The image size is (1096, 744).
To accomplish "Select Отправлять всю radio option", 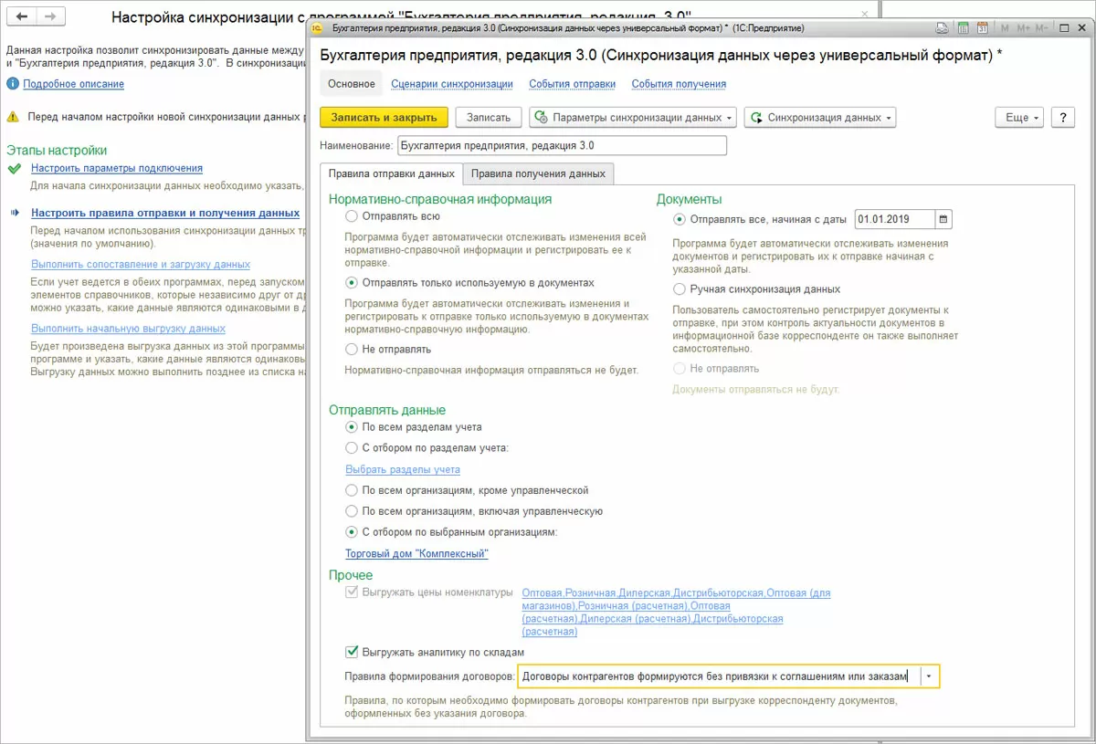I will click(352, 217).
